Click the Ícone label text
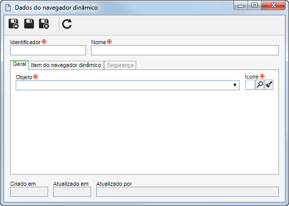 point(252,77)
